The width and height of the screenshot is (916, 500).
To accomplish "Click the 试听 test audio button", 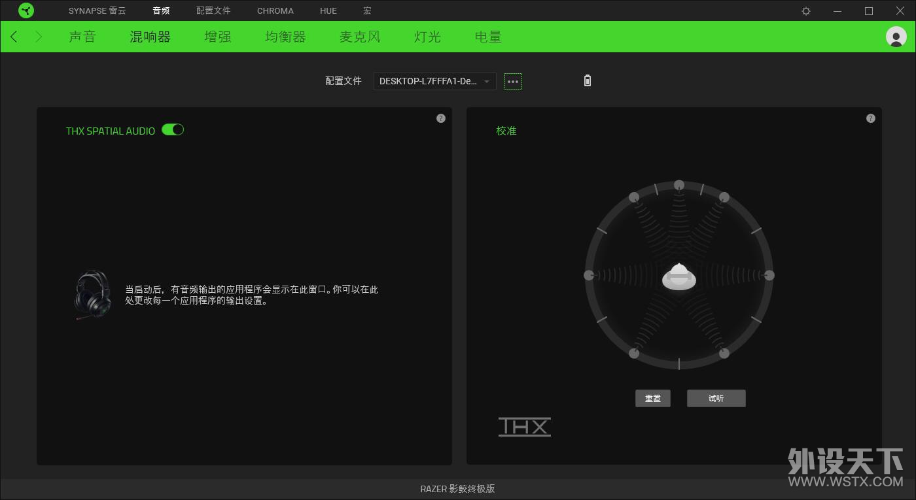I will pyautogui.click(x=716, y=399).
